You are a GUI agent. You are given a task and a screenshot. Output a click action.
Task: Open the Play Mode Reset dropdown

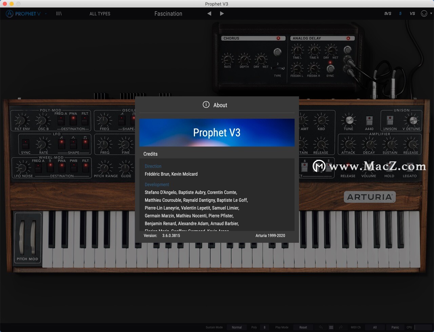pos(303,327)
